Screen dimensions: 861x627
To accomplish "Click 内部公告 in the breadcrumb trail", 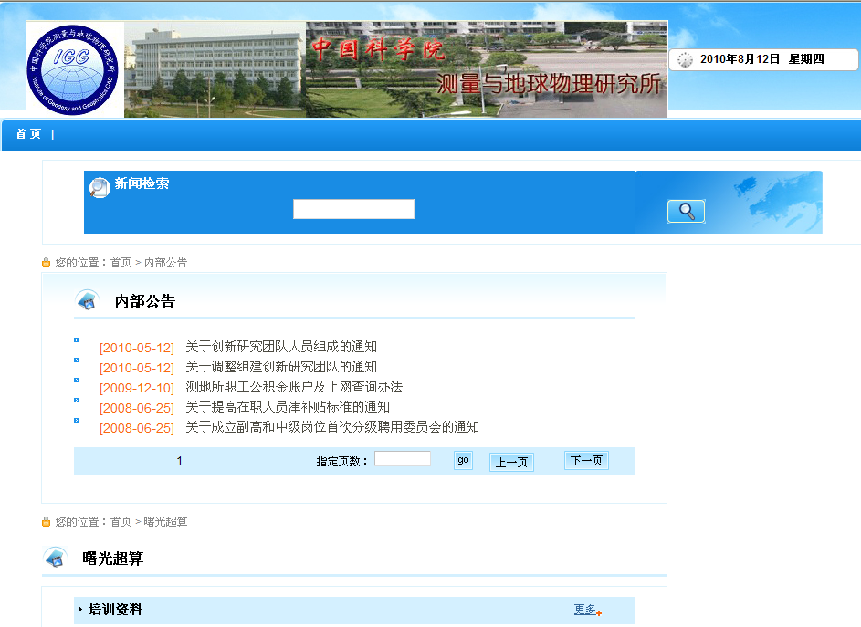I will 165,263.
